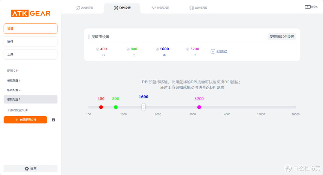The height and width of the screenshot is (175, 323).
Task: Click the magenta 3200 value in sensitivity row
Action: point(195,49)
